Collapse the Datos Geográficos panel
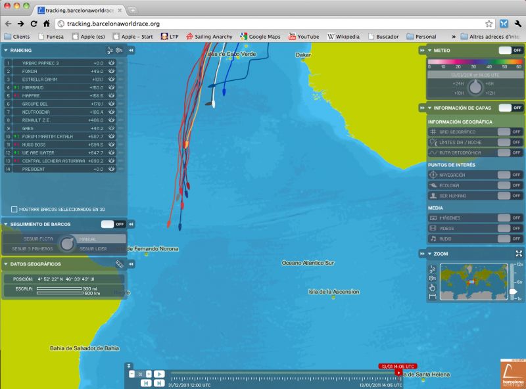 (x=6, y=264)
